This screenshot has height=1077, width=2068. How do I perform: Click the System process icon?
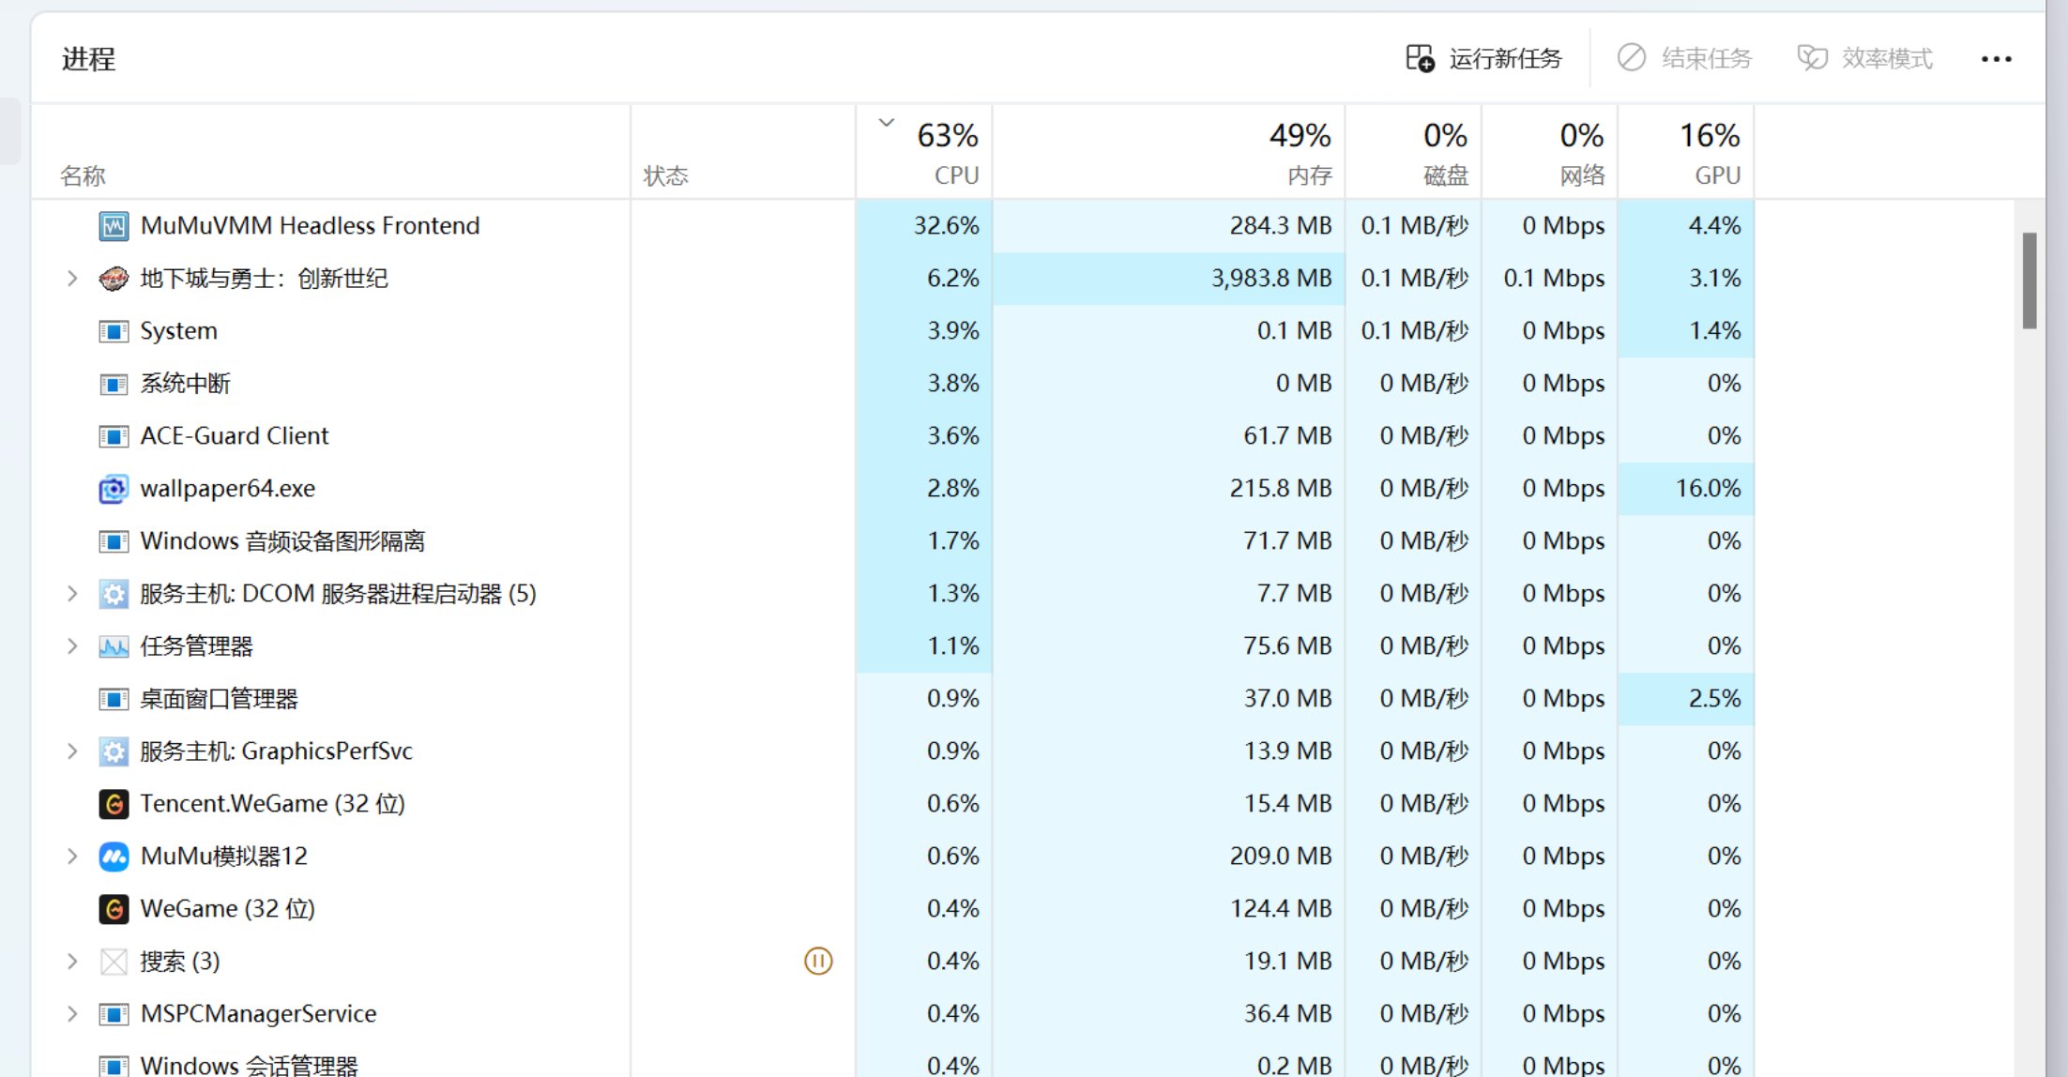[x=114, y=331]
